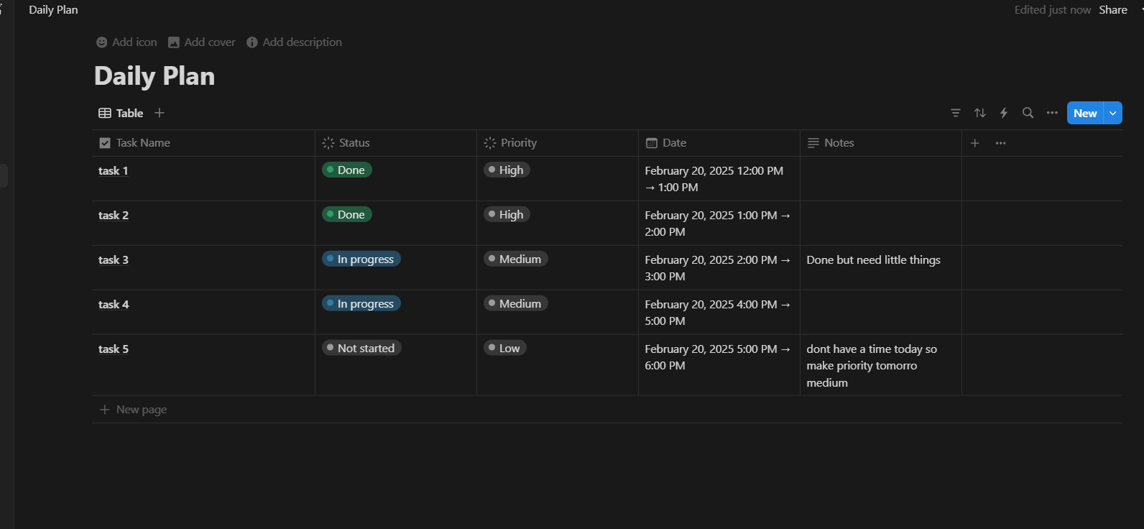This screenshot has width=1144, height=529.
Task: Open the Priority column header
Action: 558,143
